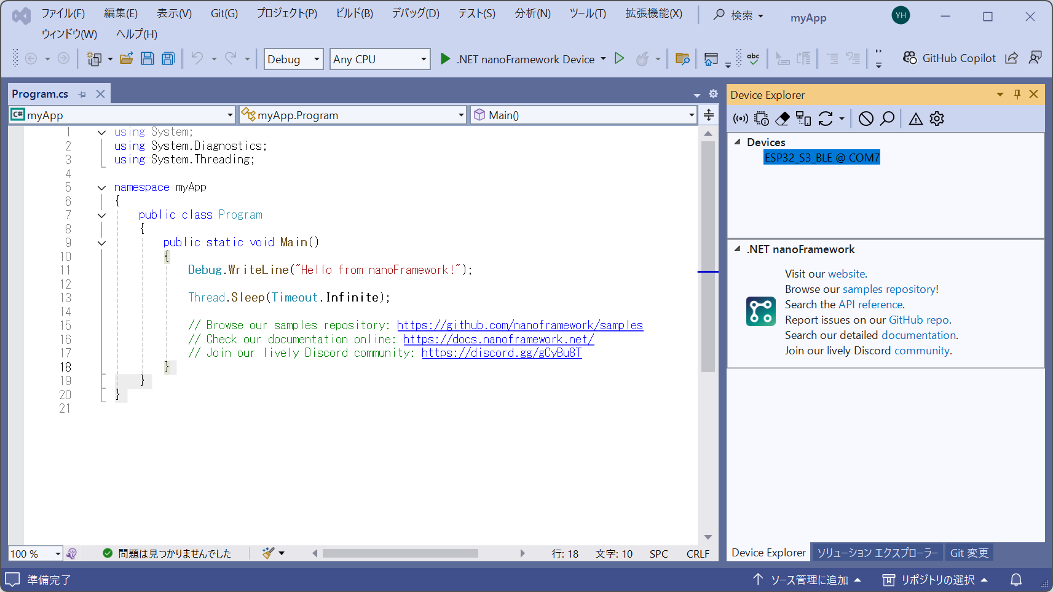Viewport: 1053px width, 592px height.
Task: Open the GitHub repo link
Action: point(919,320)
